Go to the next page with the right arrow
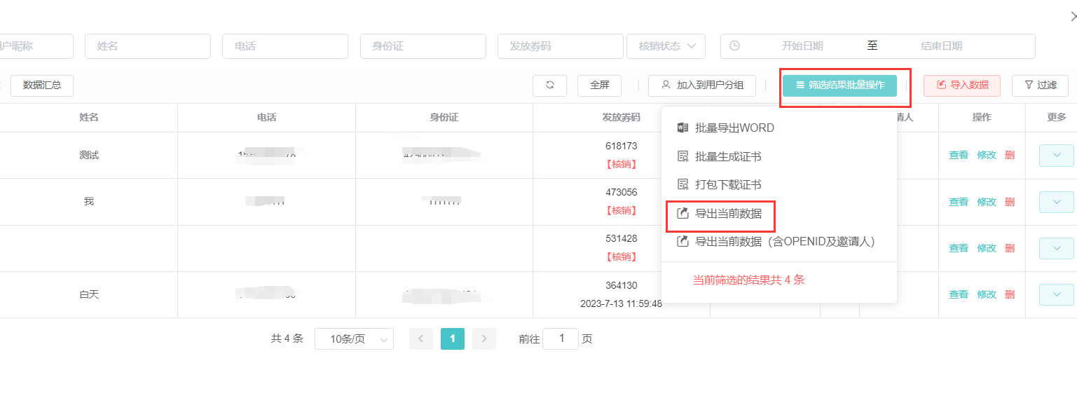 click(484, 339)
